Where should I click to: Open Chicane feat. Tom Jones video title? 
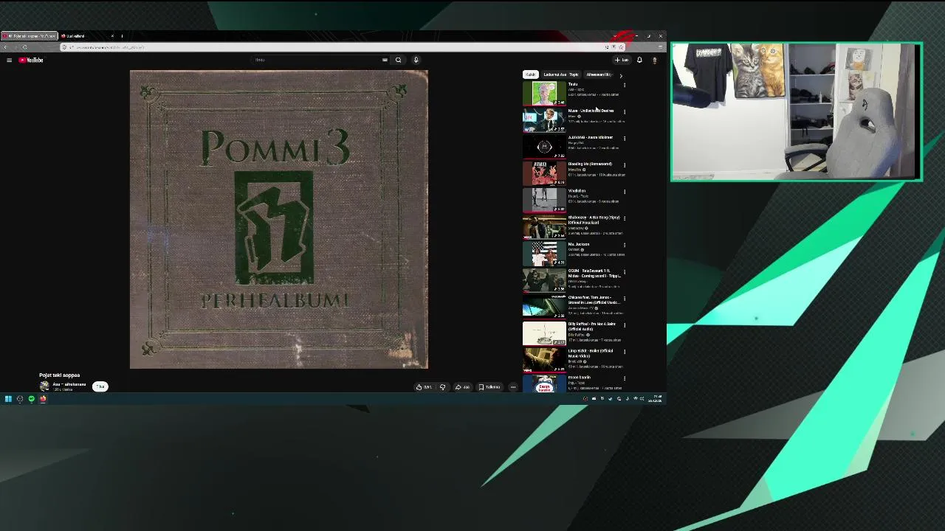point(594,299)
